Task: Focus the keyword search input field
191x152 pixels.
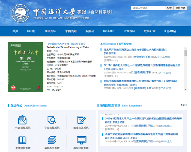Action: tap(148, 8)
